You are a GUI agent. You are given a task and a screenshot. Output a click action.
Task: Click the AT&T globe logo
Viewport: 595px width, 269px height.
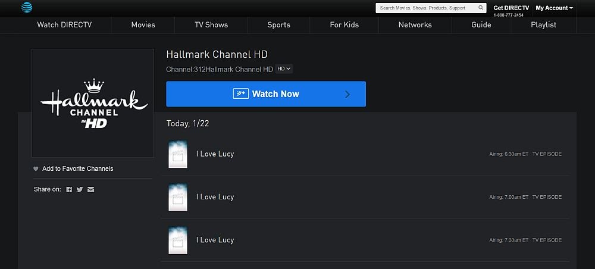point(27,7)
